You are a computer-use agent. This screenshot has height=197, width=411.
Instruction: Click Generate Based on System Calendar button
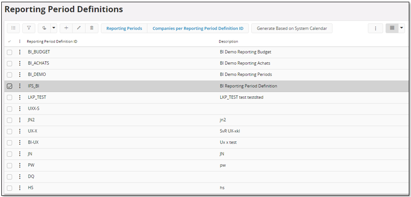[x=292, y=28]
